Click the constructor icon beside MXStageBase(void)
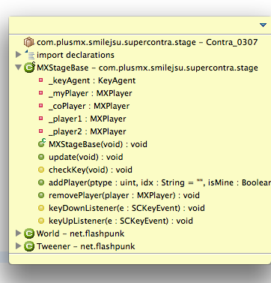The height and width of the screenshot is (283, 271). tap(42, 143)
